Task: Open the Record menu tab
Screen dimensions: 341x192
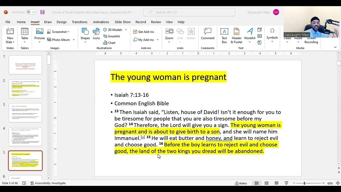Action: click(x=141, y=22)
